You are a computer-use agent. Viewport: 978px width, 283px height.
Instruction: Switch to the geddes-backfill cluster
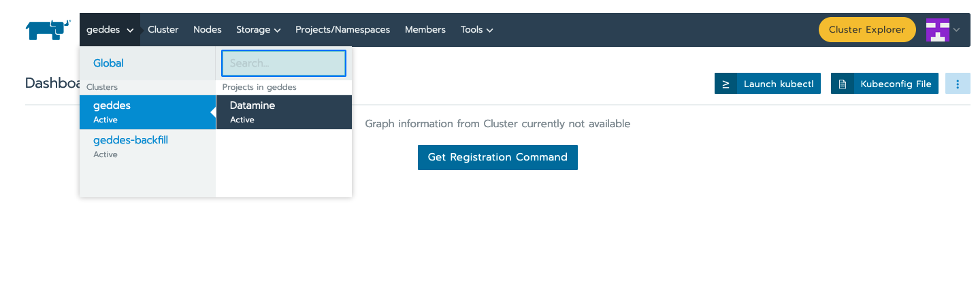click(x=130, y=141)
